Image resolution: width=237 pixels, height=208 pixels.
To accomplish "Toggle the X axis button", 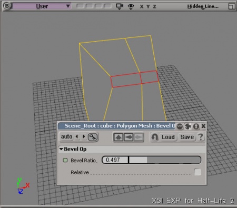I will (x=142, y=7).
